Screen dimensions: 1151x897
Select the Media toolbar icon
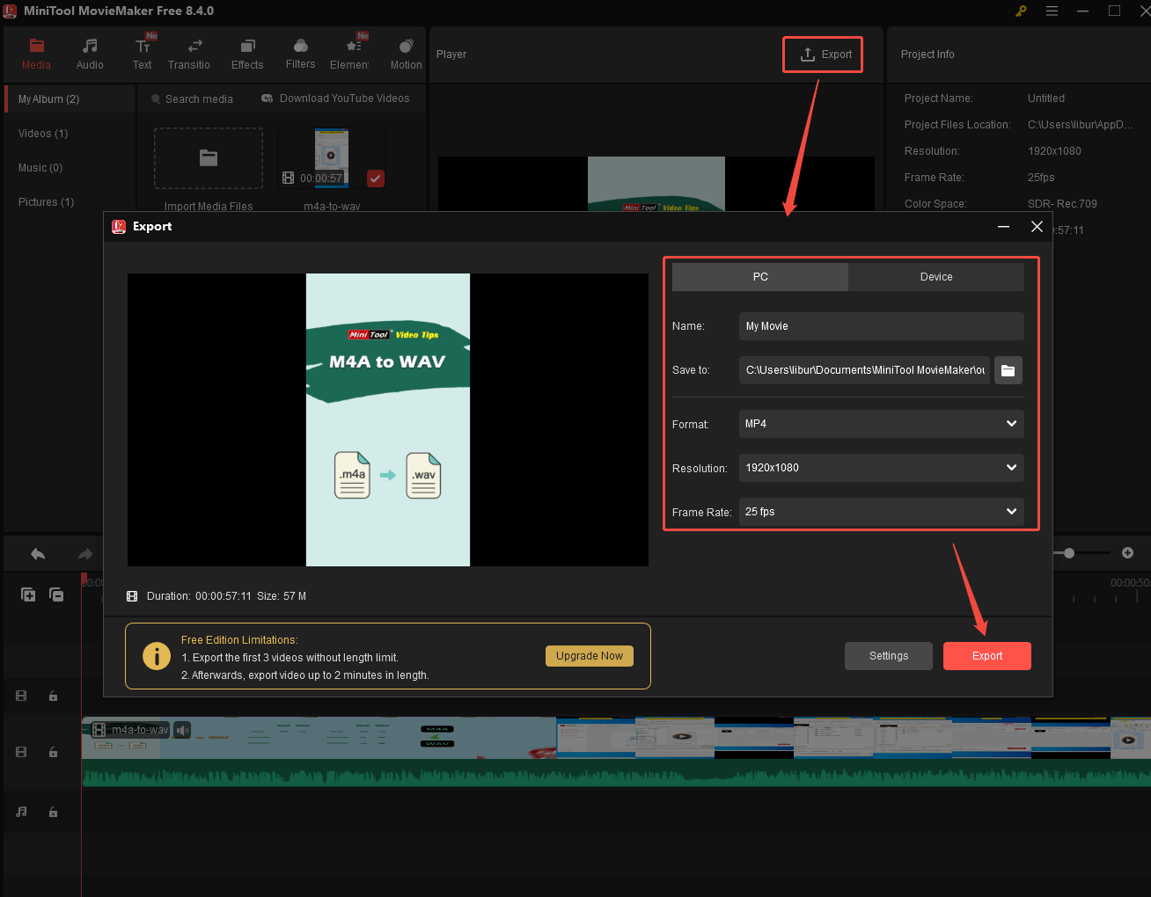pyautogui.click(x=36, y=53)
